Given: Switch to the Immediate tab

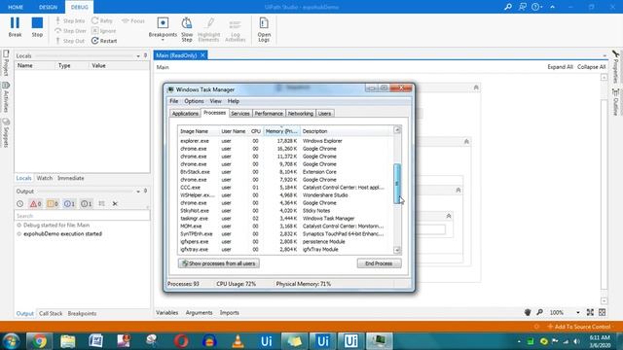Looking at the screenshot, I should (x=71, y=178).
